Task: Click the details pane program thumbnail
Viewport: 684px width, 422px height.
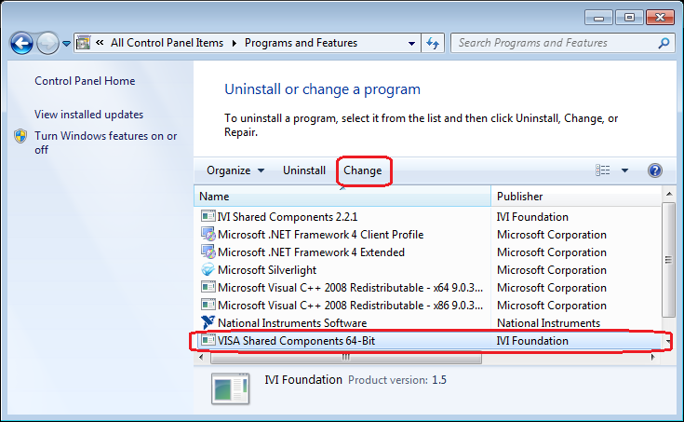Action: tap(231, 388)
